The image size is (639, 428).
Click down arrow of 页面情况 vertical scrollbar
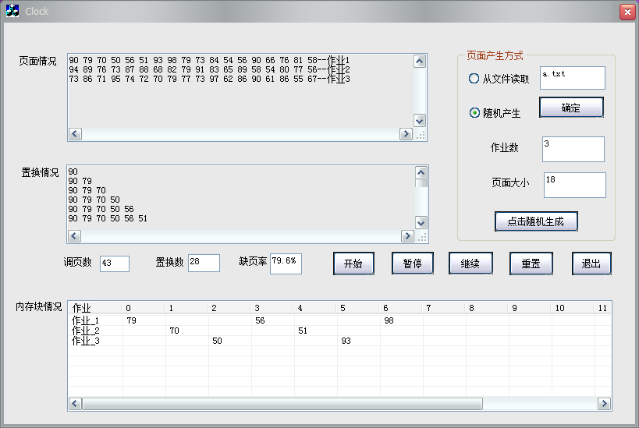point(419,121)
